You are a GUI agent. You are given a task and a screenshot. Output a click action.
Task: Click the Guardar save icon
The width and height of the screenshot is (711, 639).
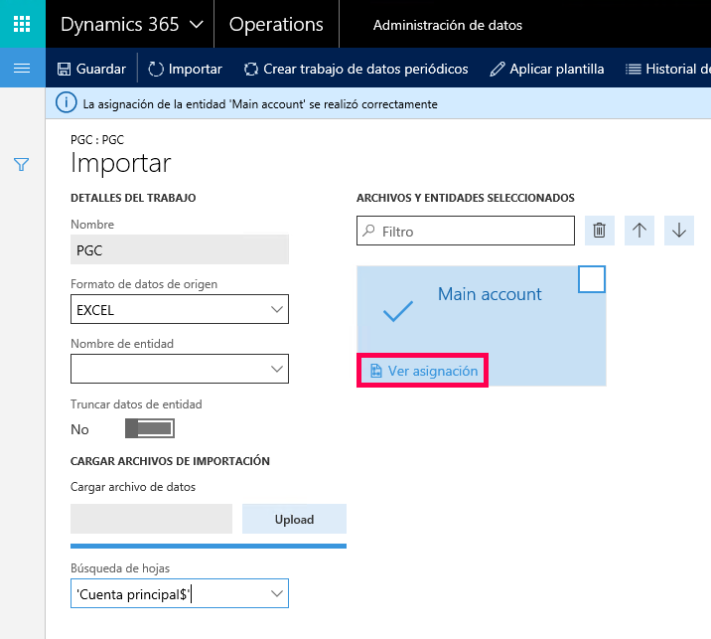pyautogui.click(x=64, y=69)
